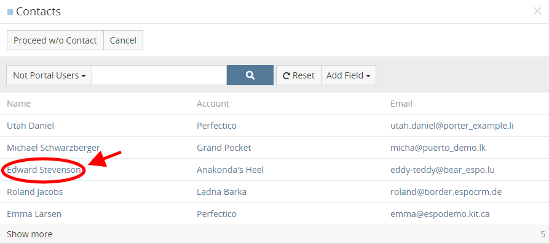Image resolution: width=549 pixels, height=244 pixels.
Task: Choose Michael Schwarzberger from the list
Action: click(53, 148)
